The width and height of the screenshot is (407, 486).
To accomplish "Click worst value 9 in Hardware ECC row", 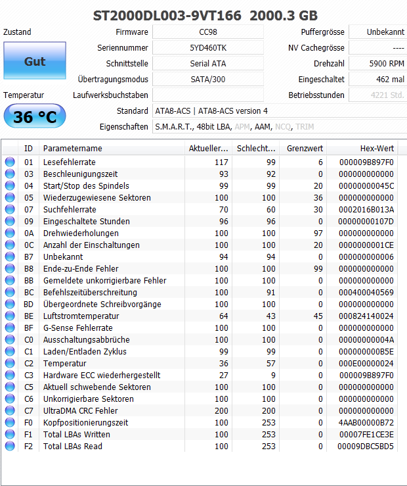I will [273, 376].
